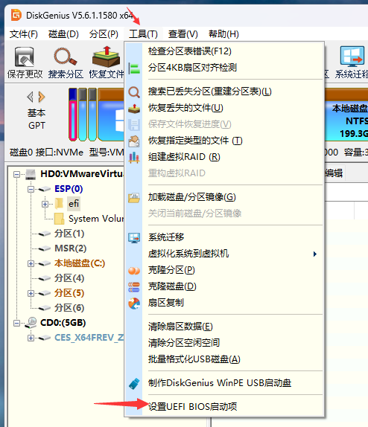
Task: Select MSR(2) partition in tree
Action: [70, 248]
